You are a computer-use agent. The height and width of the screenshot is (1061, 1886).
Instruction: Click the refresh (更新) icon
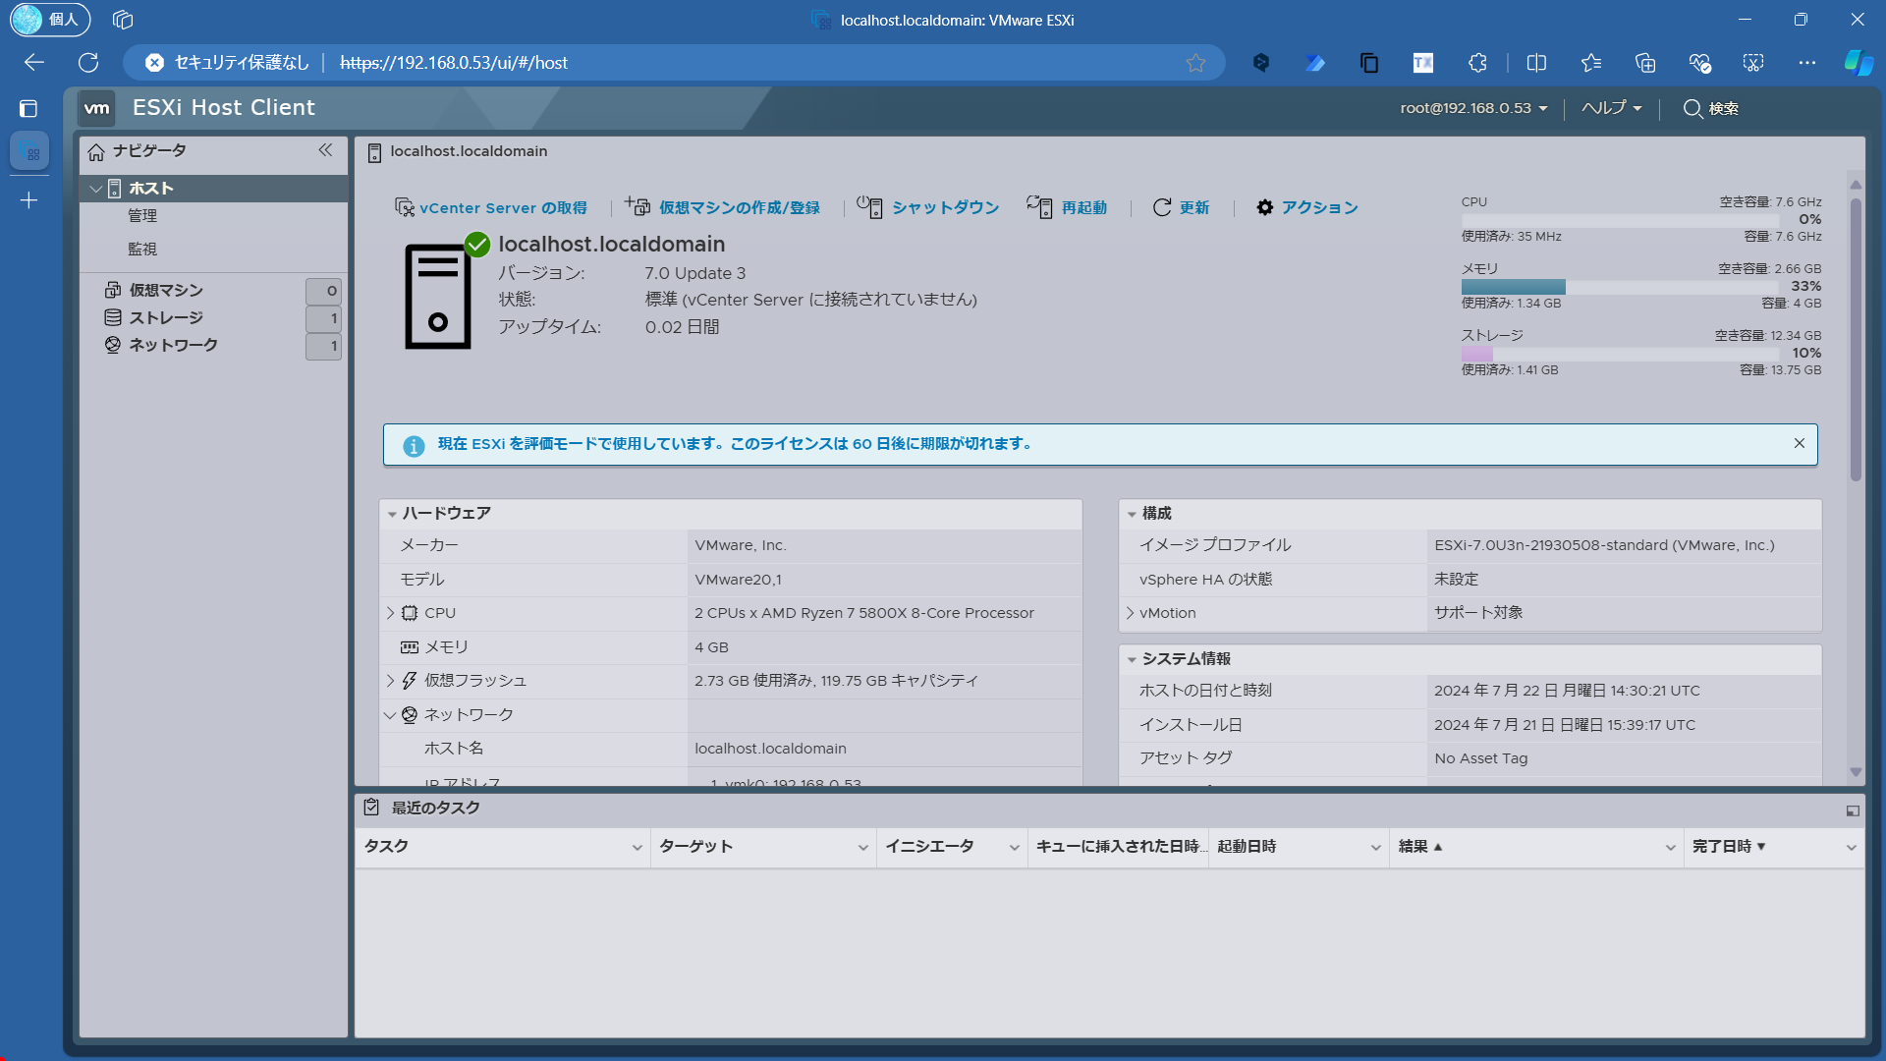pos(1162,207)
